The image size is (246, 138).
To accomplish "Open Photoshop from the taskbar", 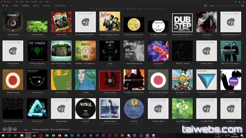I will point(85,135).
